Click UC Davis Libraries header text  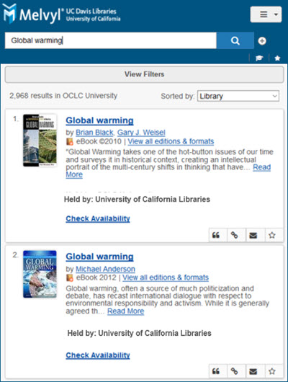(91, 12)
